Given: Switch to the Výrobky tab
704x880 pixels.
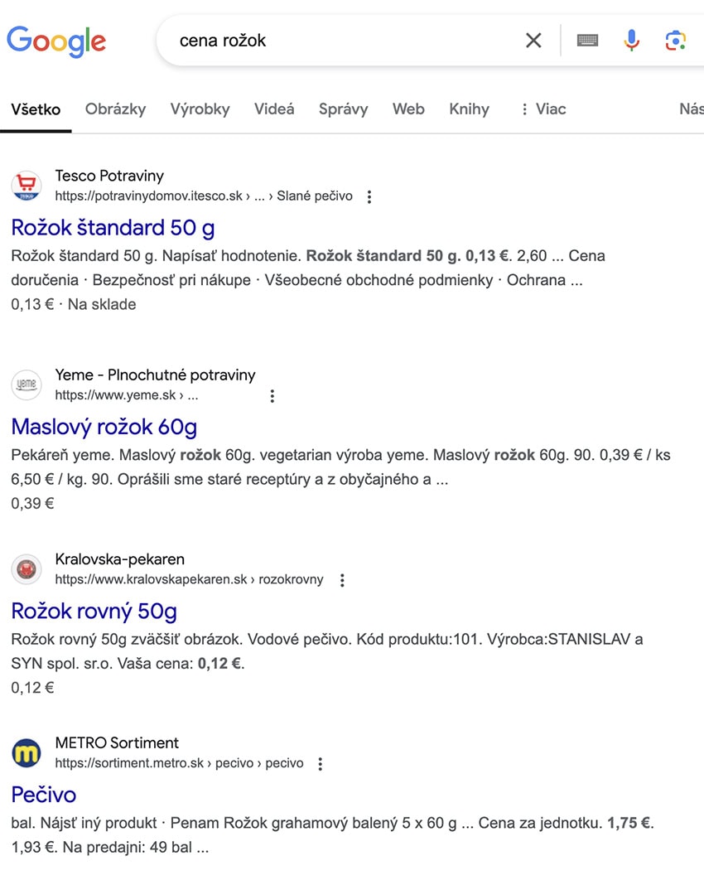Looking at the screenshot, I should 200,109.
